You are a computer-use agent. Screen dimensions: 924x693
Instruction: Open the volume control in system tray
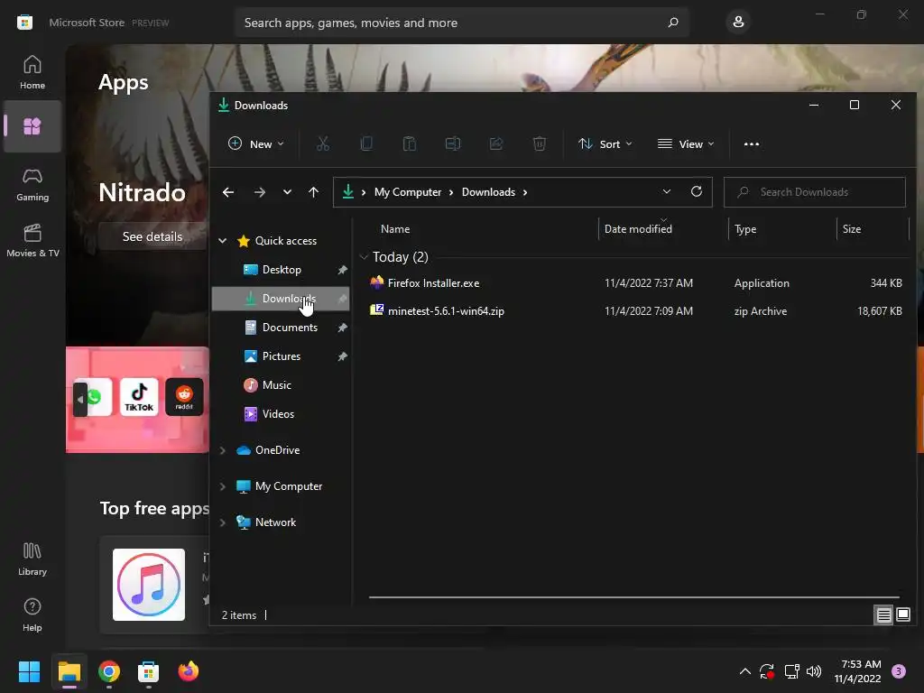pyautogui.click(x=814, y=671)
